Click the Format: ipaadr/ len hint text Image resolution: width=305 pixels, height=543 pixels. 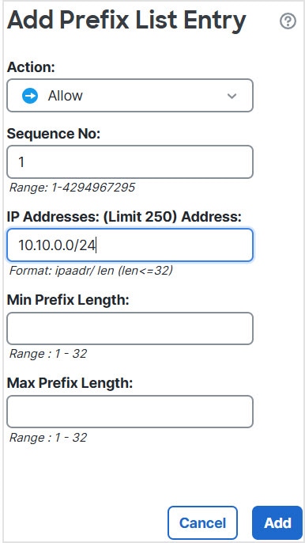click(x=91, y=271)
